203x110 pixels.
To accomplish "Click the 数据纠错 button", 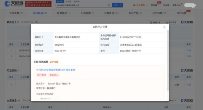I will coord(155,22).
